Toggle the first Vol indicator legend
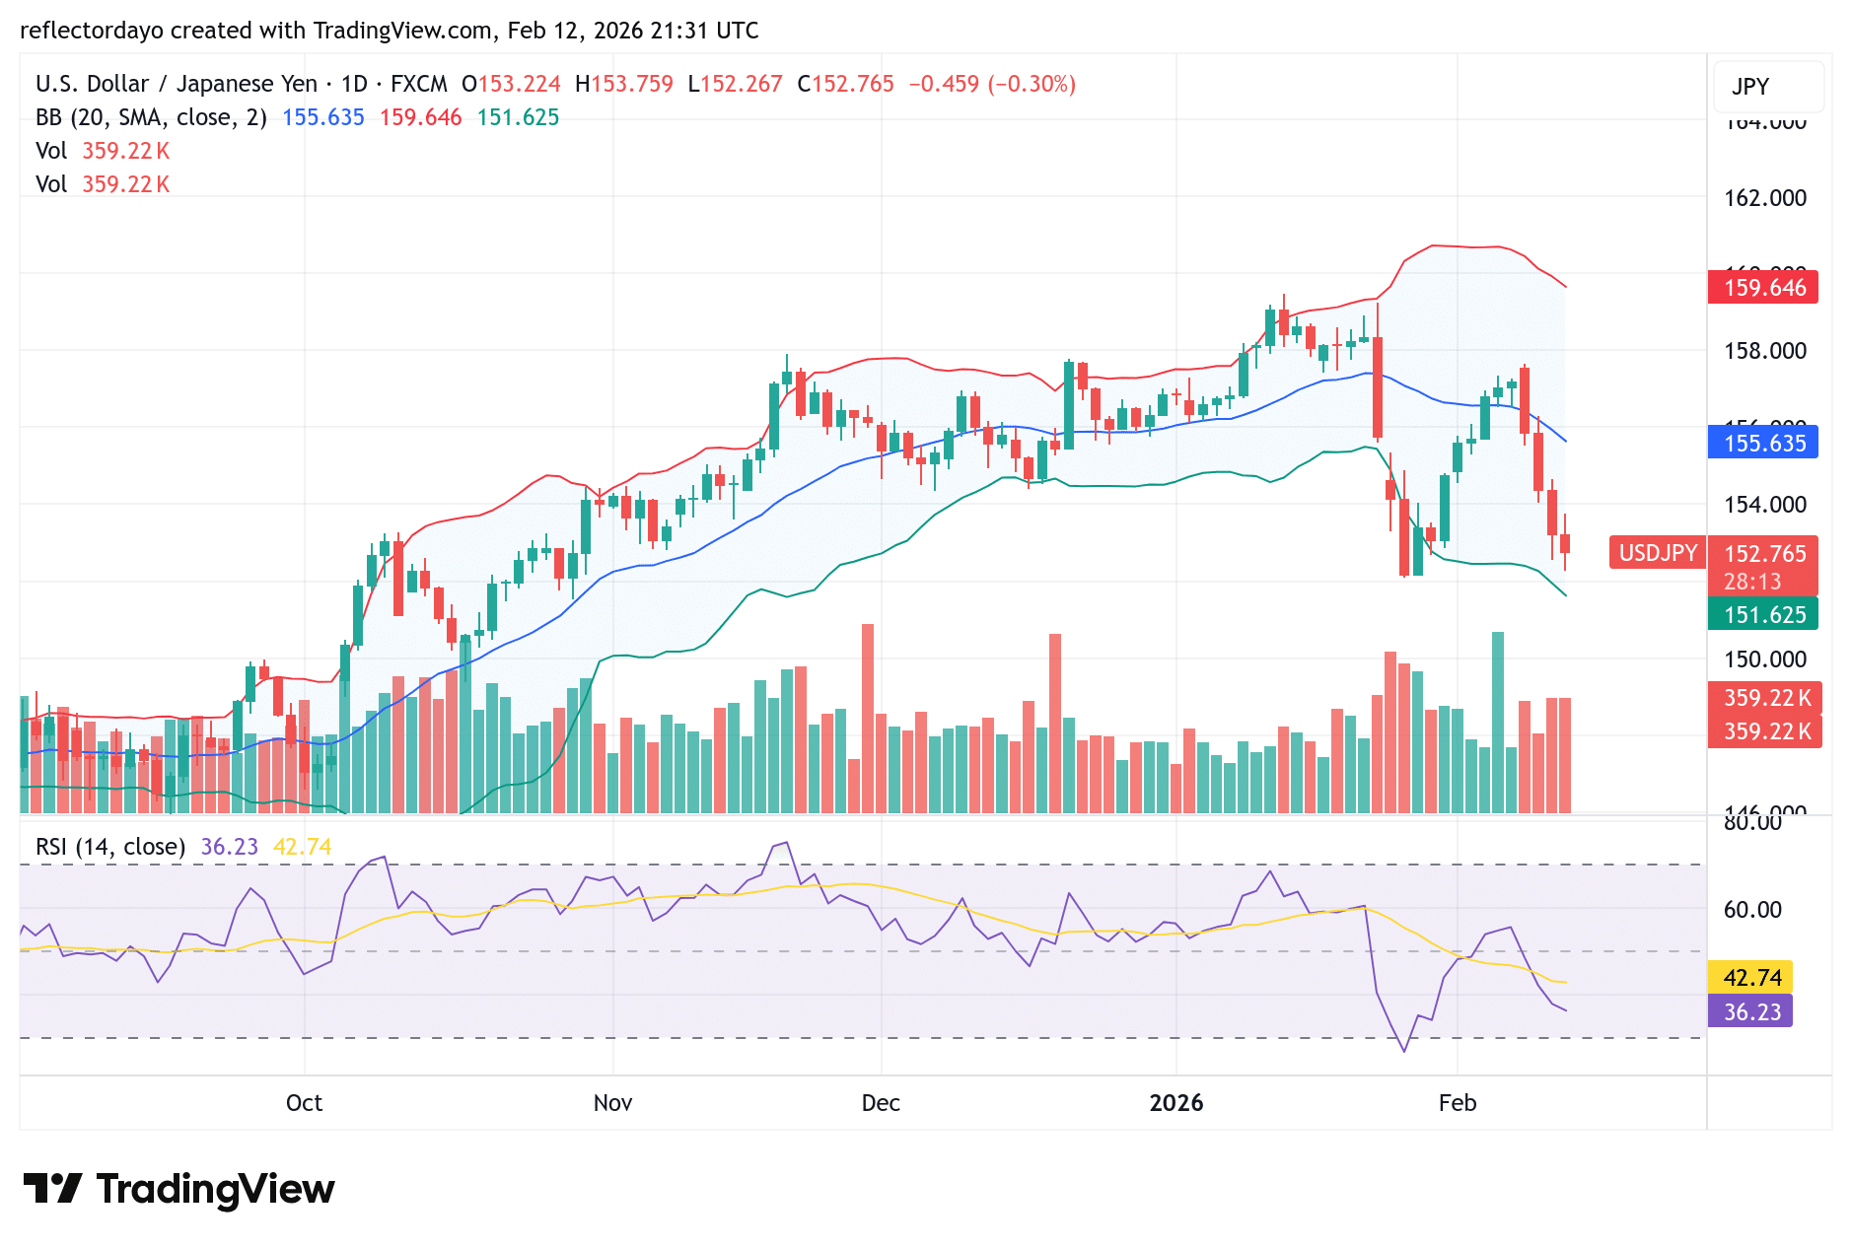Viewport: 1852px width, 1248px height. (x=50, y=150)
